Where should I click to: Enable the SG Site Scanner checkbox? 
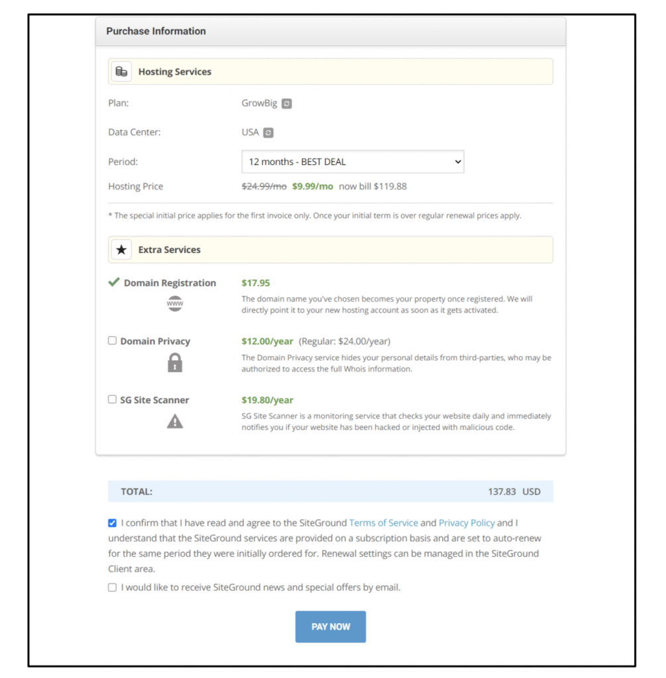113,399
